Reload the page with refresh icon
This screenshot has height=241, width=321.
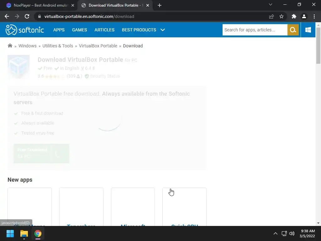27,16
